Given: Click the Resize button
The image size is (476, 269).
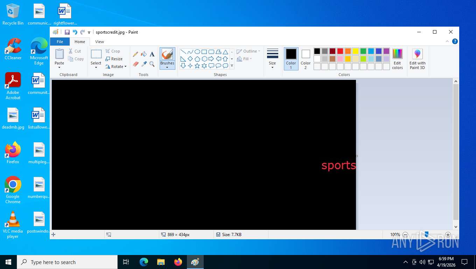Looking at the screenshot, I should (114, 59).
